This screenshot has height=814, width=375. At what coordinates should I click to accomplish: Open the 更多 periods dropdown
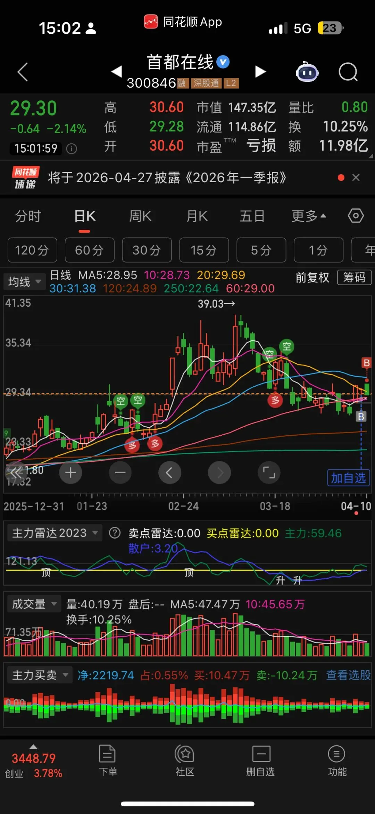(309, 216)
